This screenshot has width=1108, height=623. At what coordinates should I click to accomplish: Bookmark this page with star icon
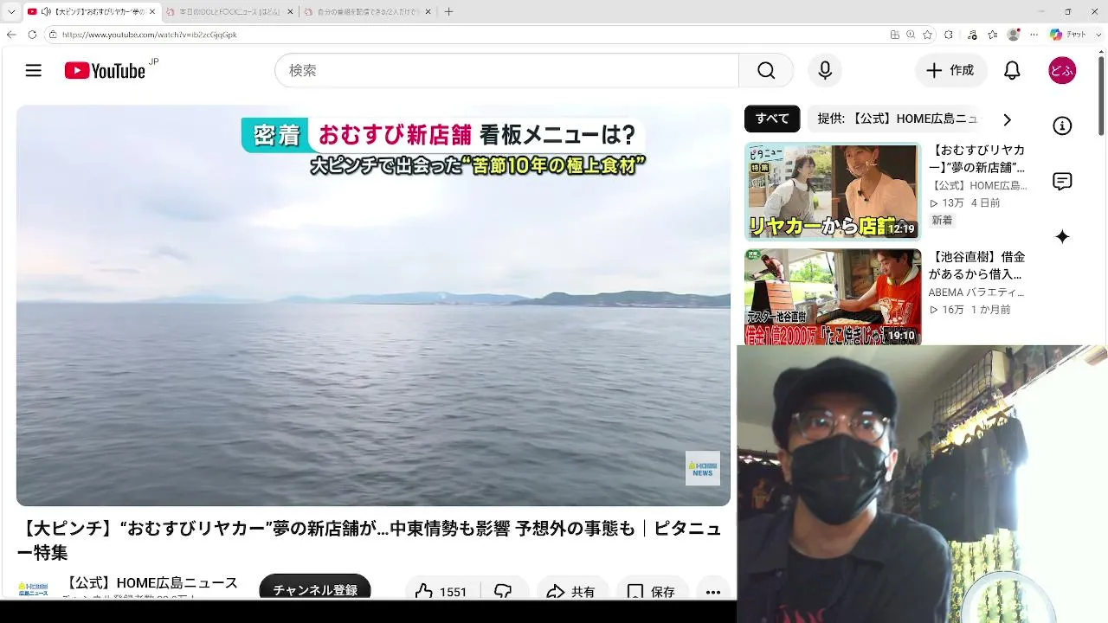pos(927,35)
